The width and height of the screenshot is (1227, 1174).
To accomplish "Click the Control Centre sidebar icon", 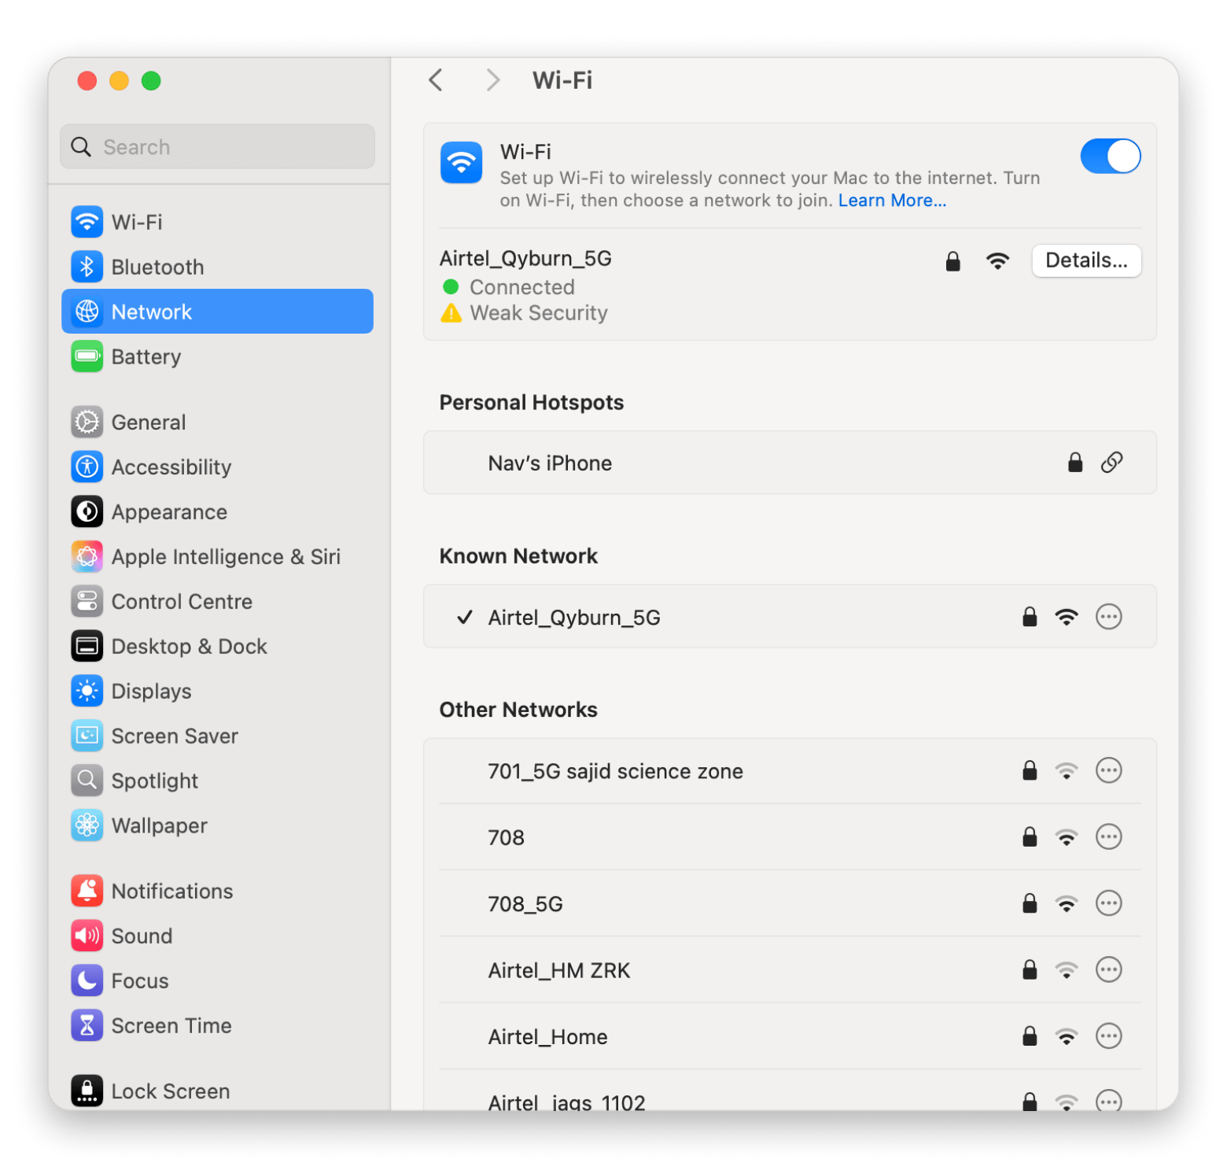I will coord(87,602).
